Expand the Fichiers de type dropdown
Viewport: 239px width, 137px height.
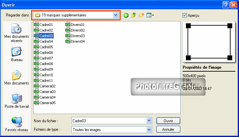pyautogui.click(x=149, y=129)
